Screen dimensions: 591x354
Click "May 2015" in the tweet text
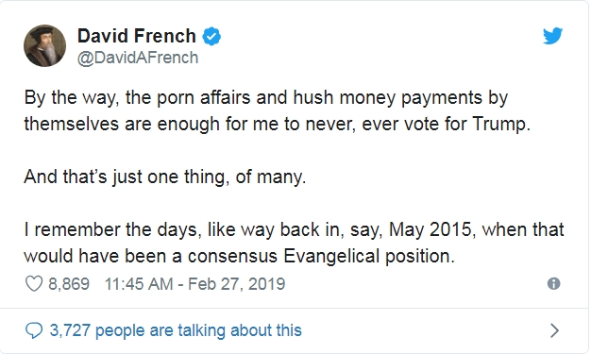(x=430, y=229)
